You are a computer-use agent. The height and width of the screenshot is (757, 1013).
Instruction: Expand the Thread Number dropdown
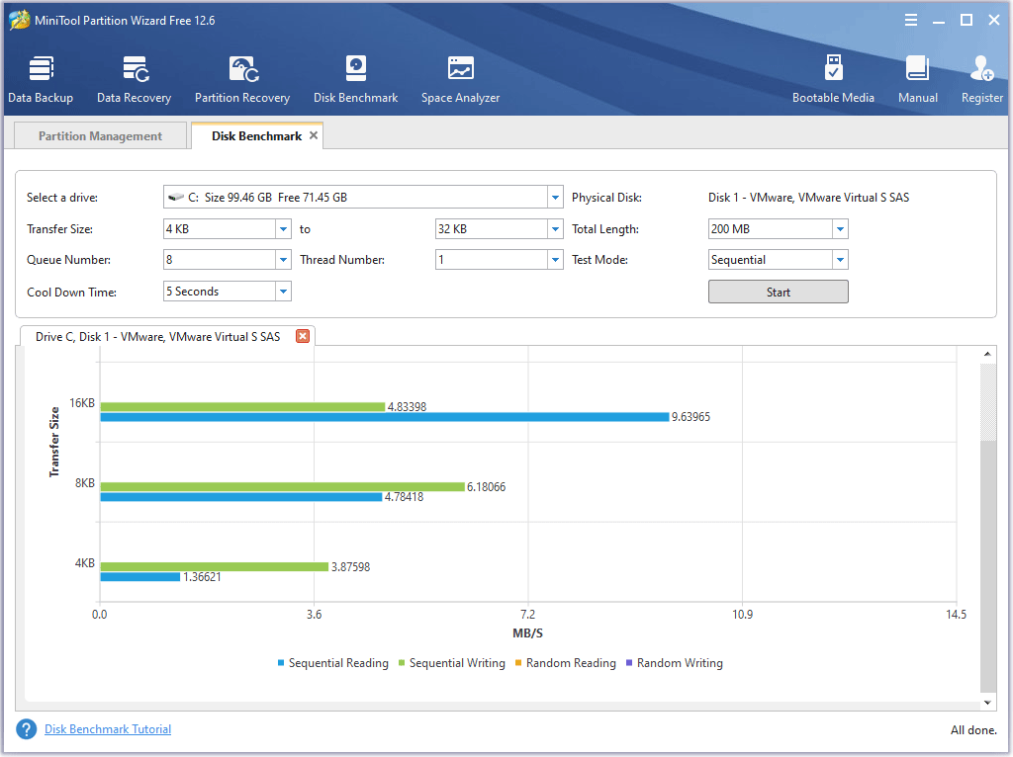point(555,260)
